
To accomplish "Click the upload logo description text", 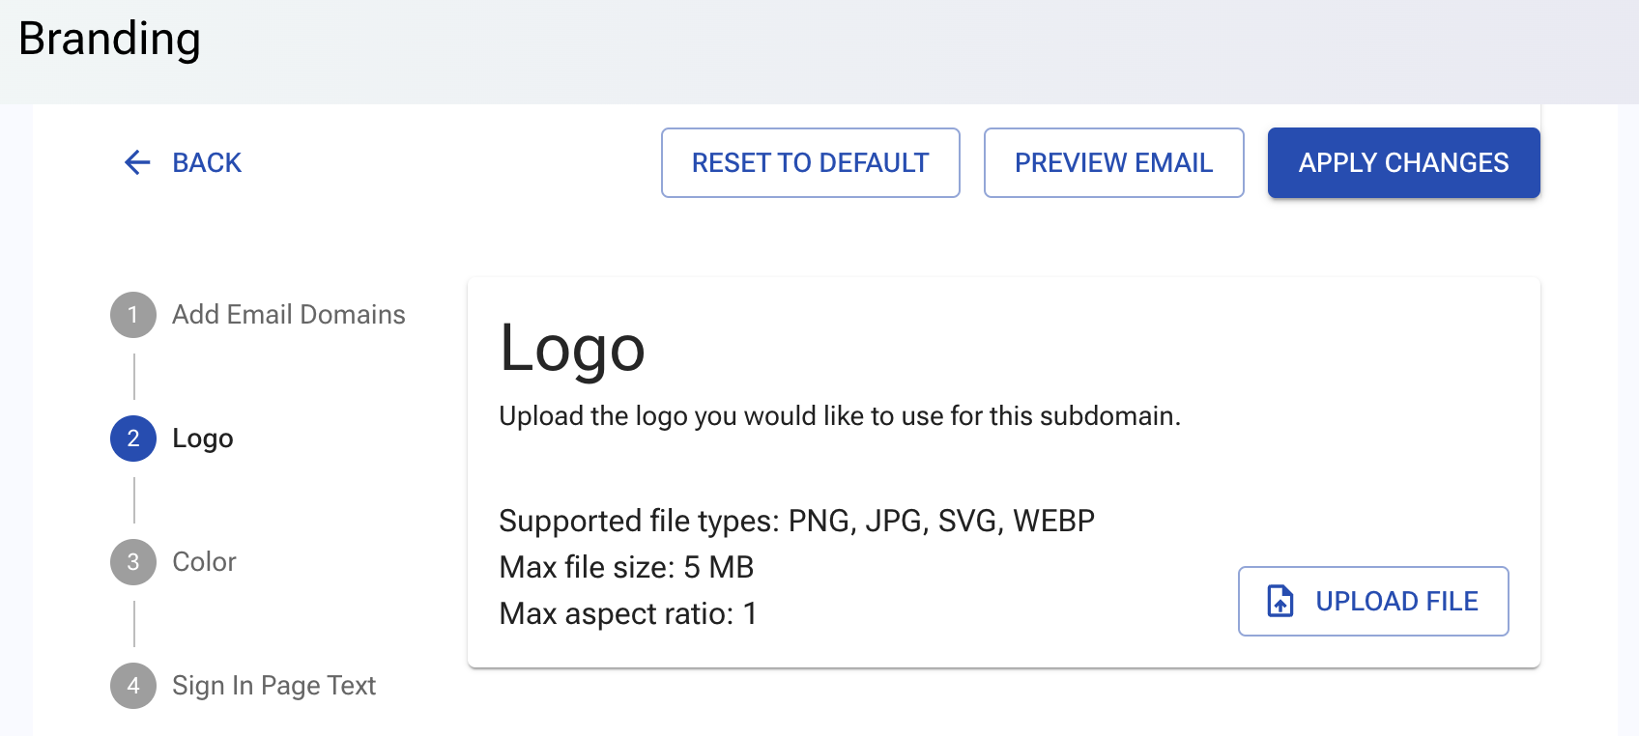I will click(840, 416).
